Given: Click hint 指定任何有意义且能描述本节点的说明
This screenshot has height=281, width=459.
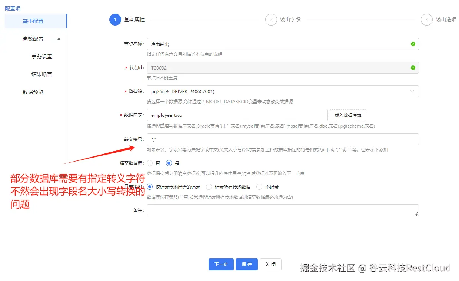Looking at the screenshot, I should tap(184, 54).
